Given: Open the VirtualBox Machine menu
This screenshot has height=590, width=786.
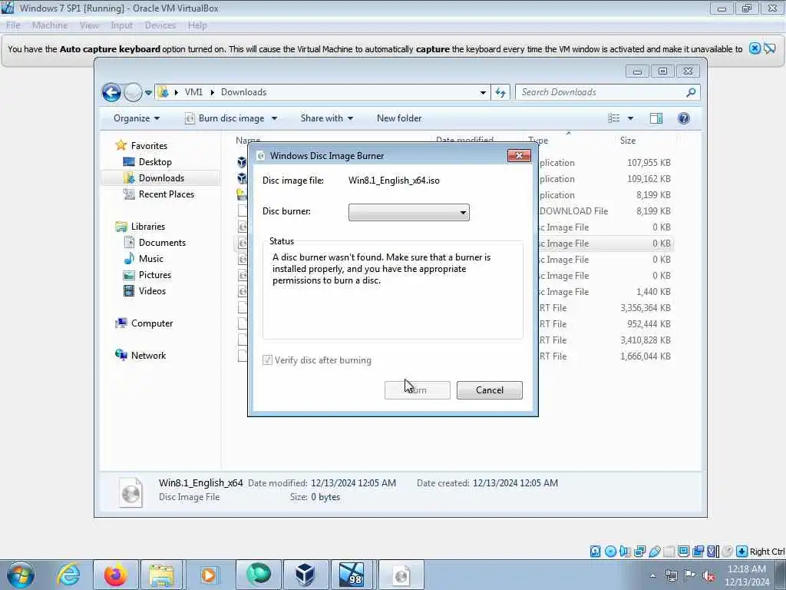Looking at the screenshot, I should coord(50,25).
